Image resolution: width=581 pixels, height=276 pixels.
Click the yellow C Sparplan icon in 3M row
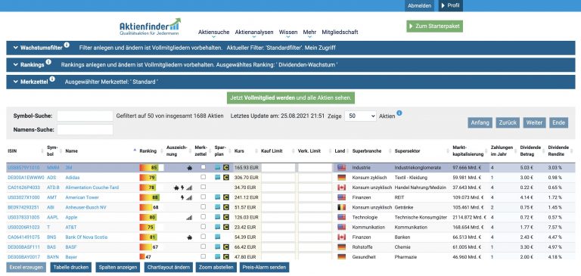[x=225, y=167]
